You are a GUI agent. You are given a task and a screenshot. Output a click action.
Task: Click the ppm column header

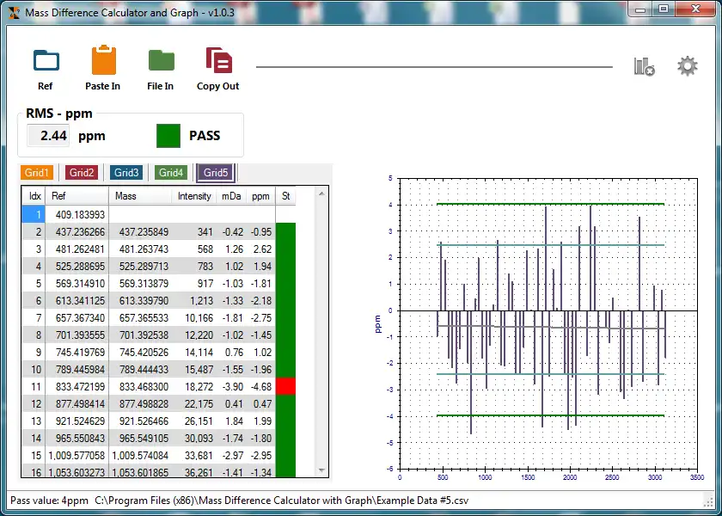coord(260,196)
